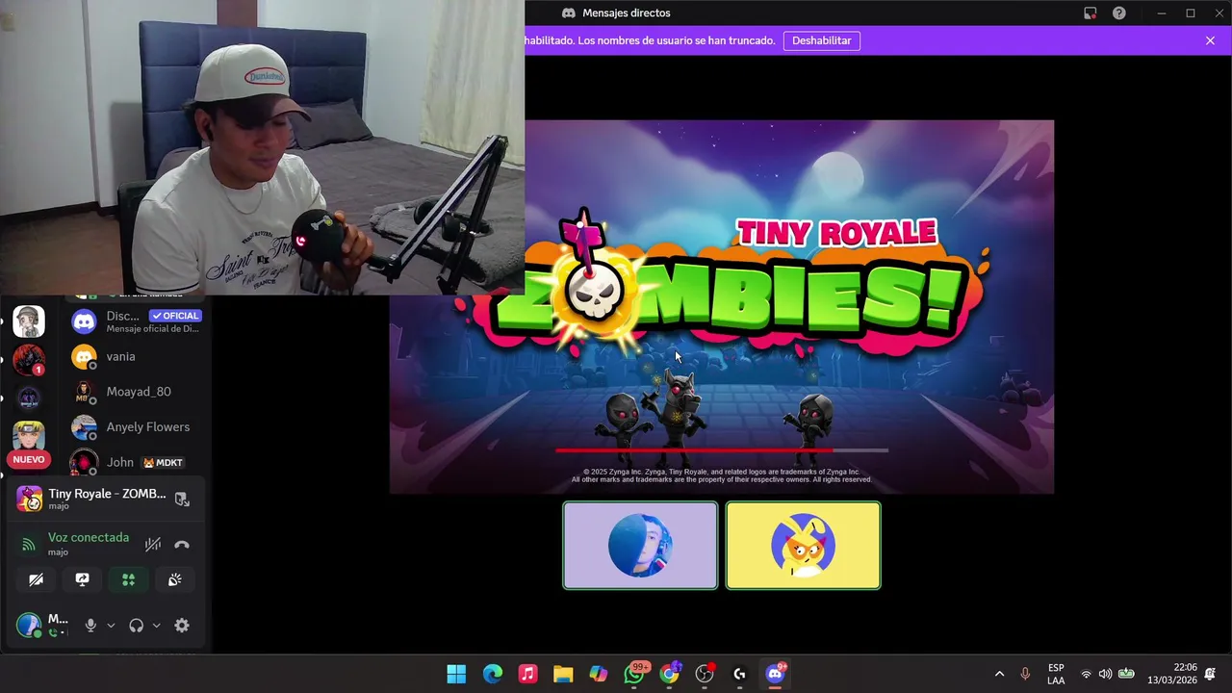
Task: Open the notifications bell in tray
Action: click(x=1210, y=674)
